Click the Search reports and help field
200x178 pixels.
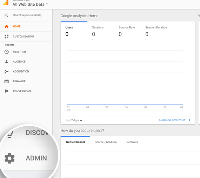[27, 15]
